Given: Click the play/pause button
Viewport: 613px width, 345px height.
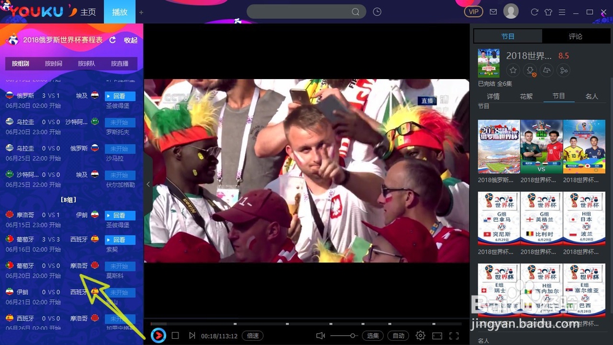Looking at the screenshot, I should [158, 335].
